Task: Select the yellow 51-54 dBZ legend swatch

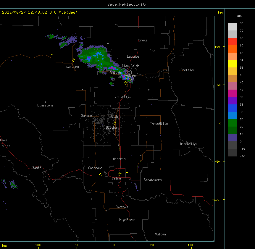Action: coord(233,64)
